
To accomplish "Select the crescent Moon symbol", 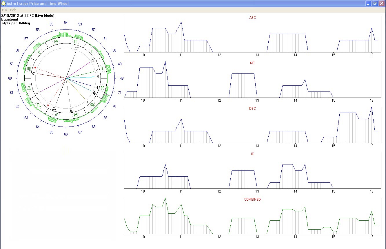I will pyautogui.click(x=87, y=102).
